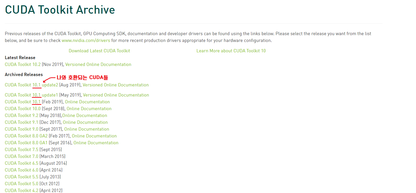Select CUDA Toolkit 10.1 update2 link
Image resolution: width=416 pixels, height=193 pixels.
pos(31,85)
